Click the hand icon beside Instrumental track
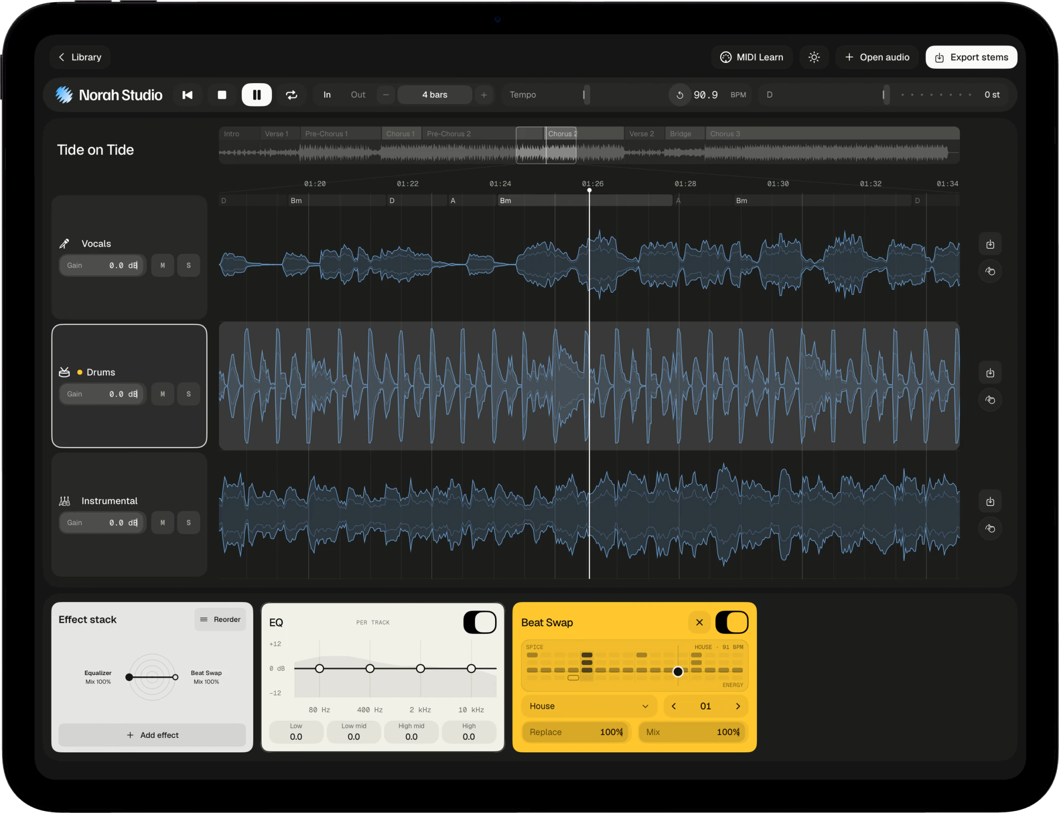Screen dimensions: 1059x813 click(x=990, y=529)
